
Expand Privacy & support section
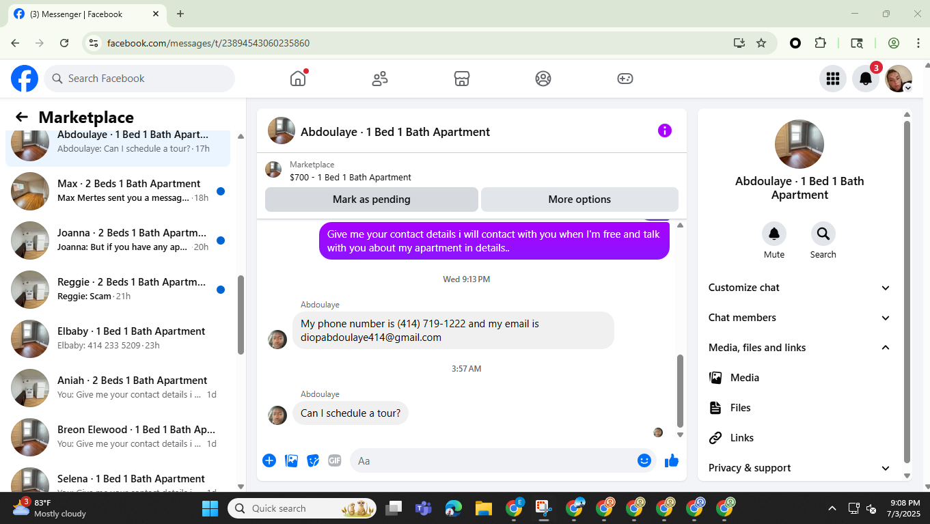pyautogui.click(x=799, y=468)
